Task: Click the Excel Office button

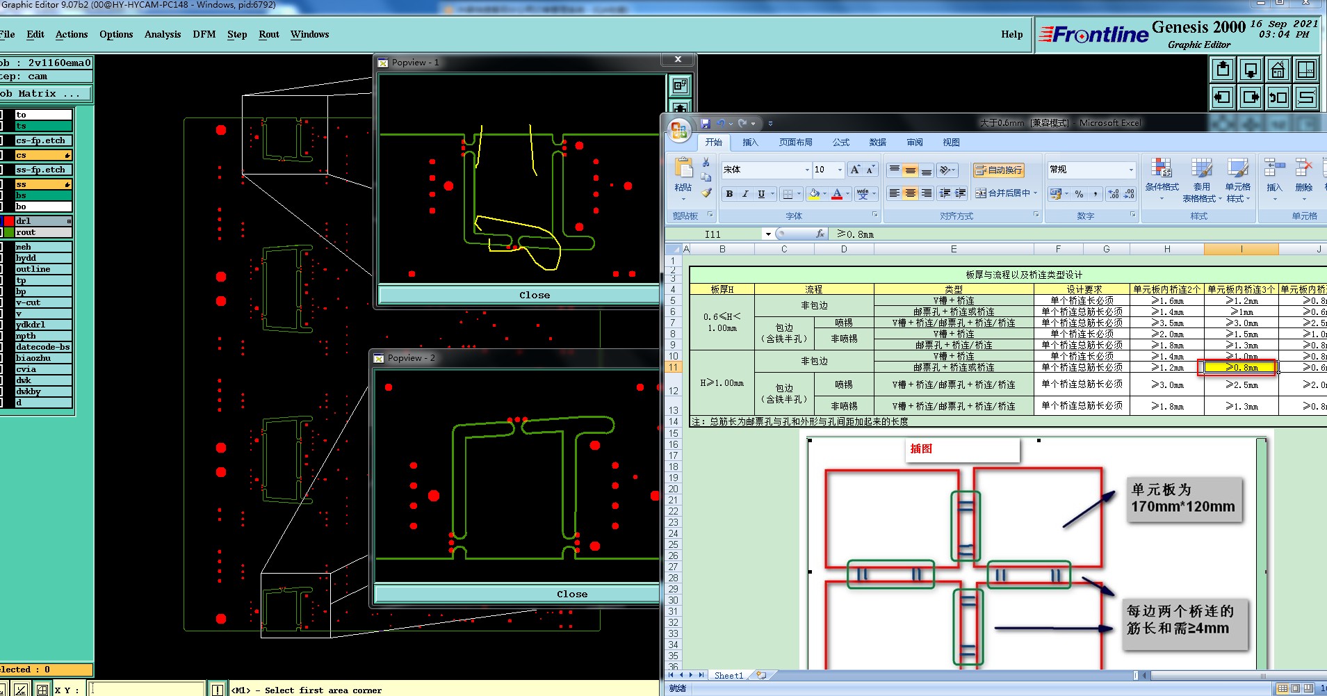Action: click(679, 130)
